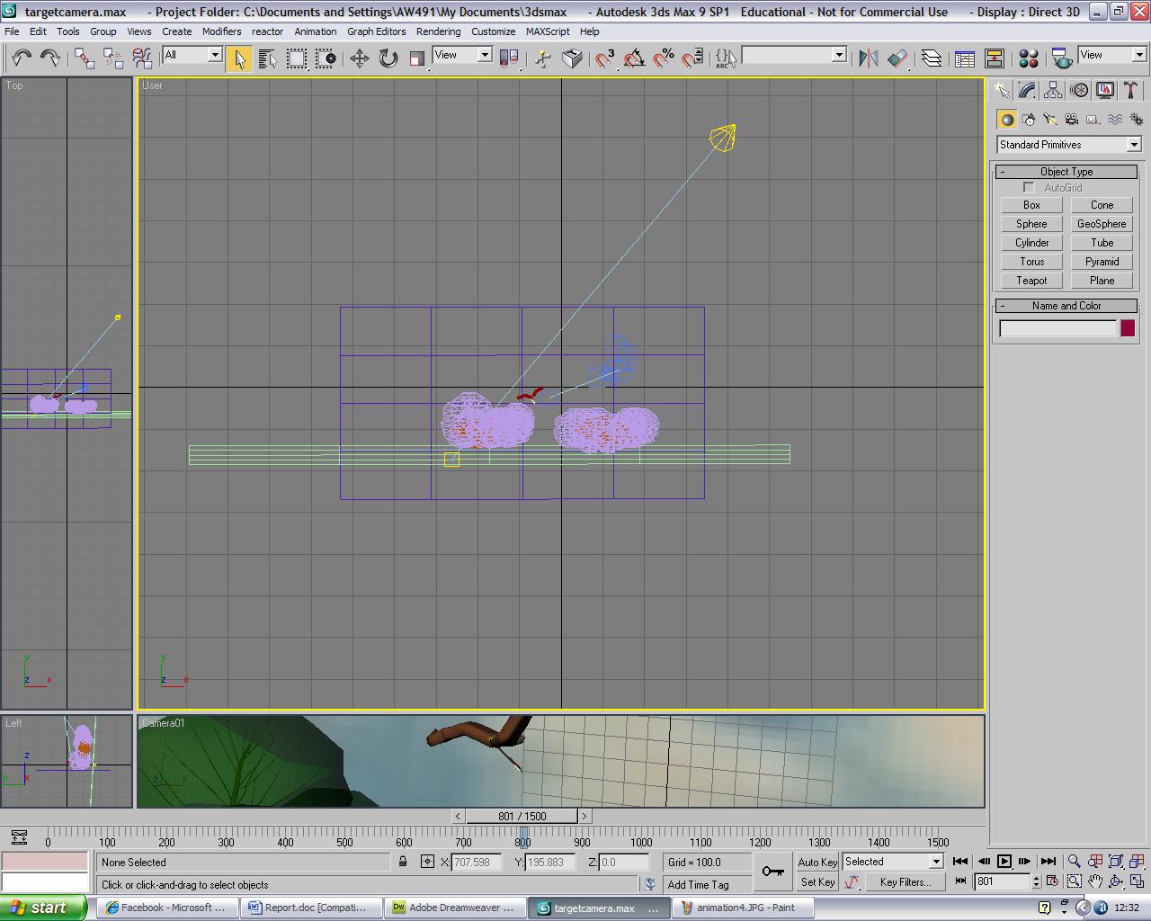This screenshot has height=921, width=1151.
Task: Click the current frame number field
Action: (x=1001, y=882)
